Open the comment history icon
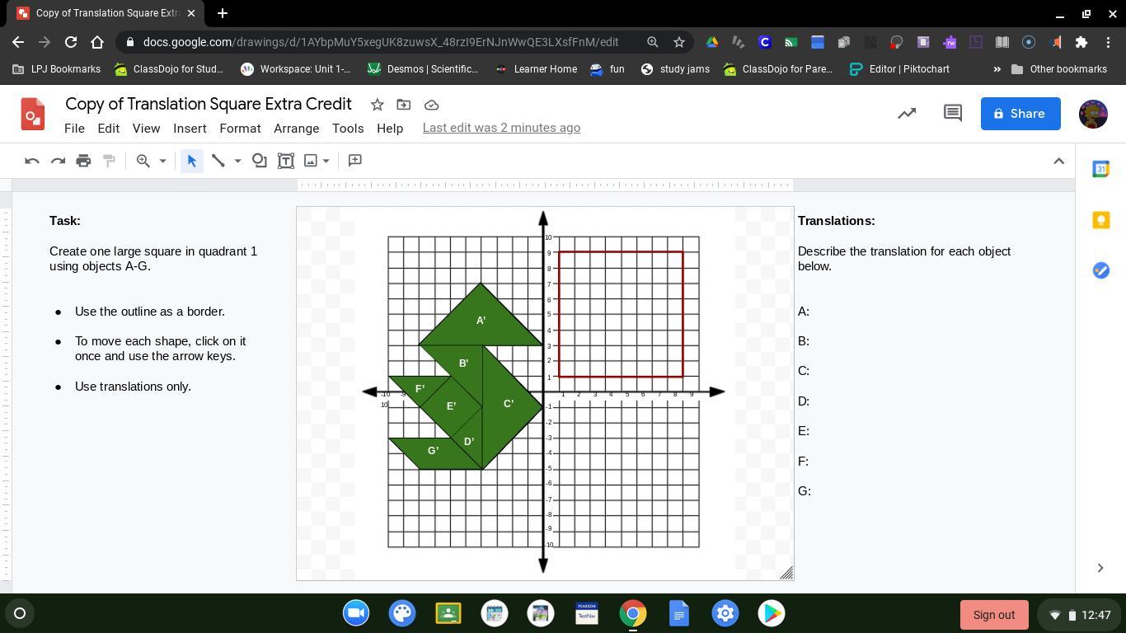Image resolution: width=1126 pixels, height=633 pixels. (x=953, y=114)
